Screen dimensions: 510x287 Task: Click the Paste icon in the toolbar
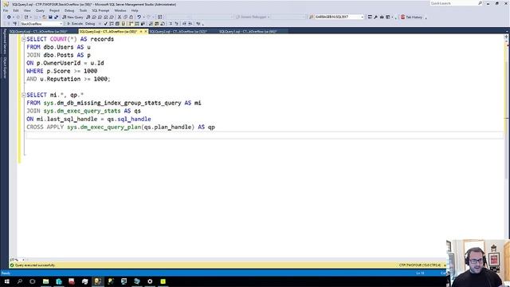coord(131,17)
